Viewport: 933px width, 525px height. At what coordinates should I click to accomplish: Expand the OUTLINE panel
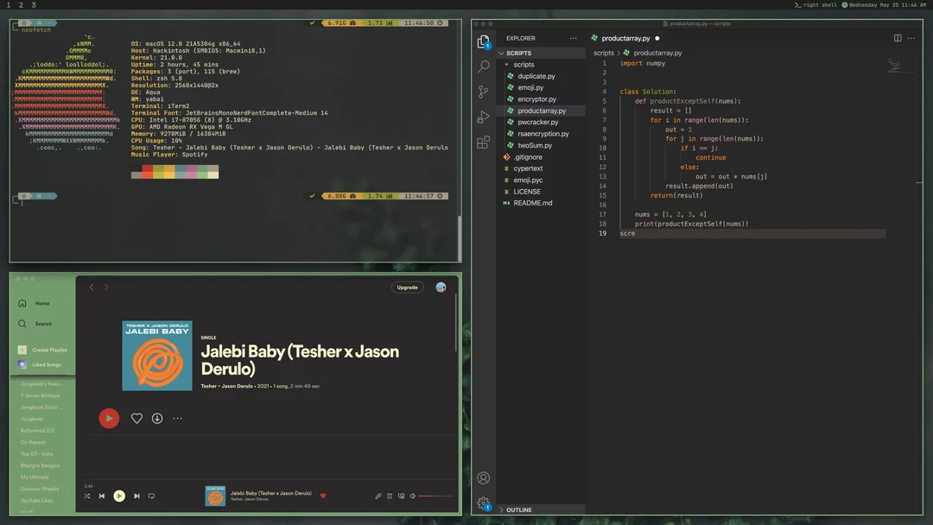click(519, 509)
